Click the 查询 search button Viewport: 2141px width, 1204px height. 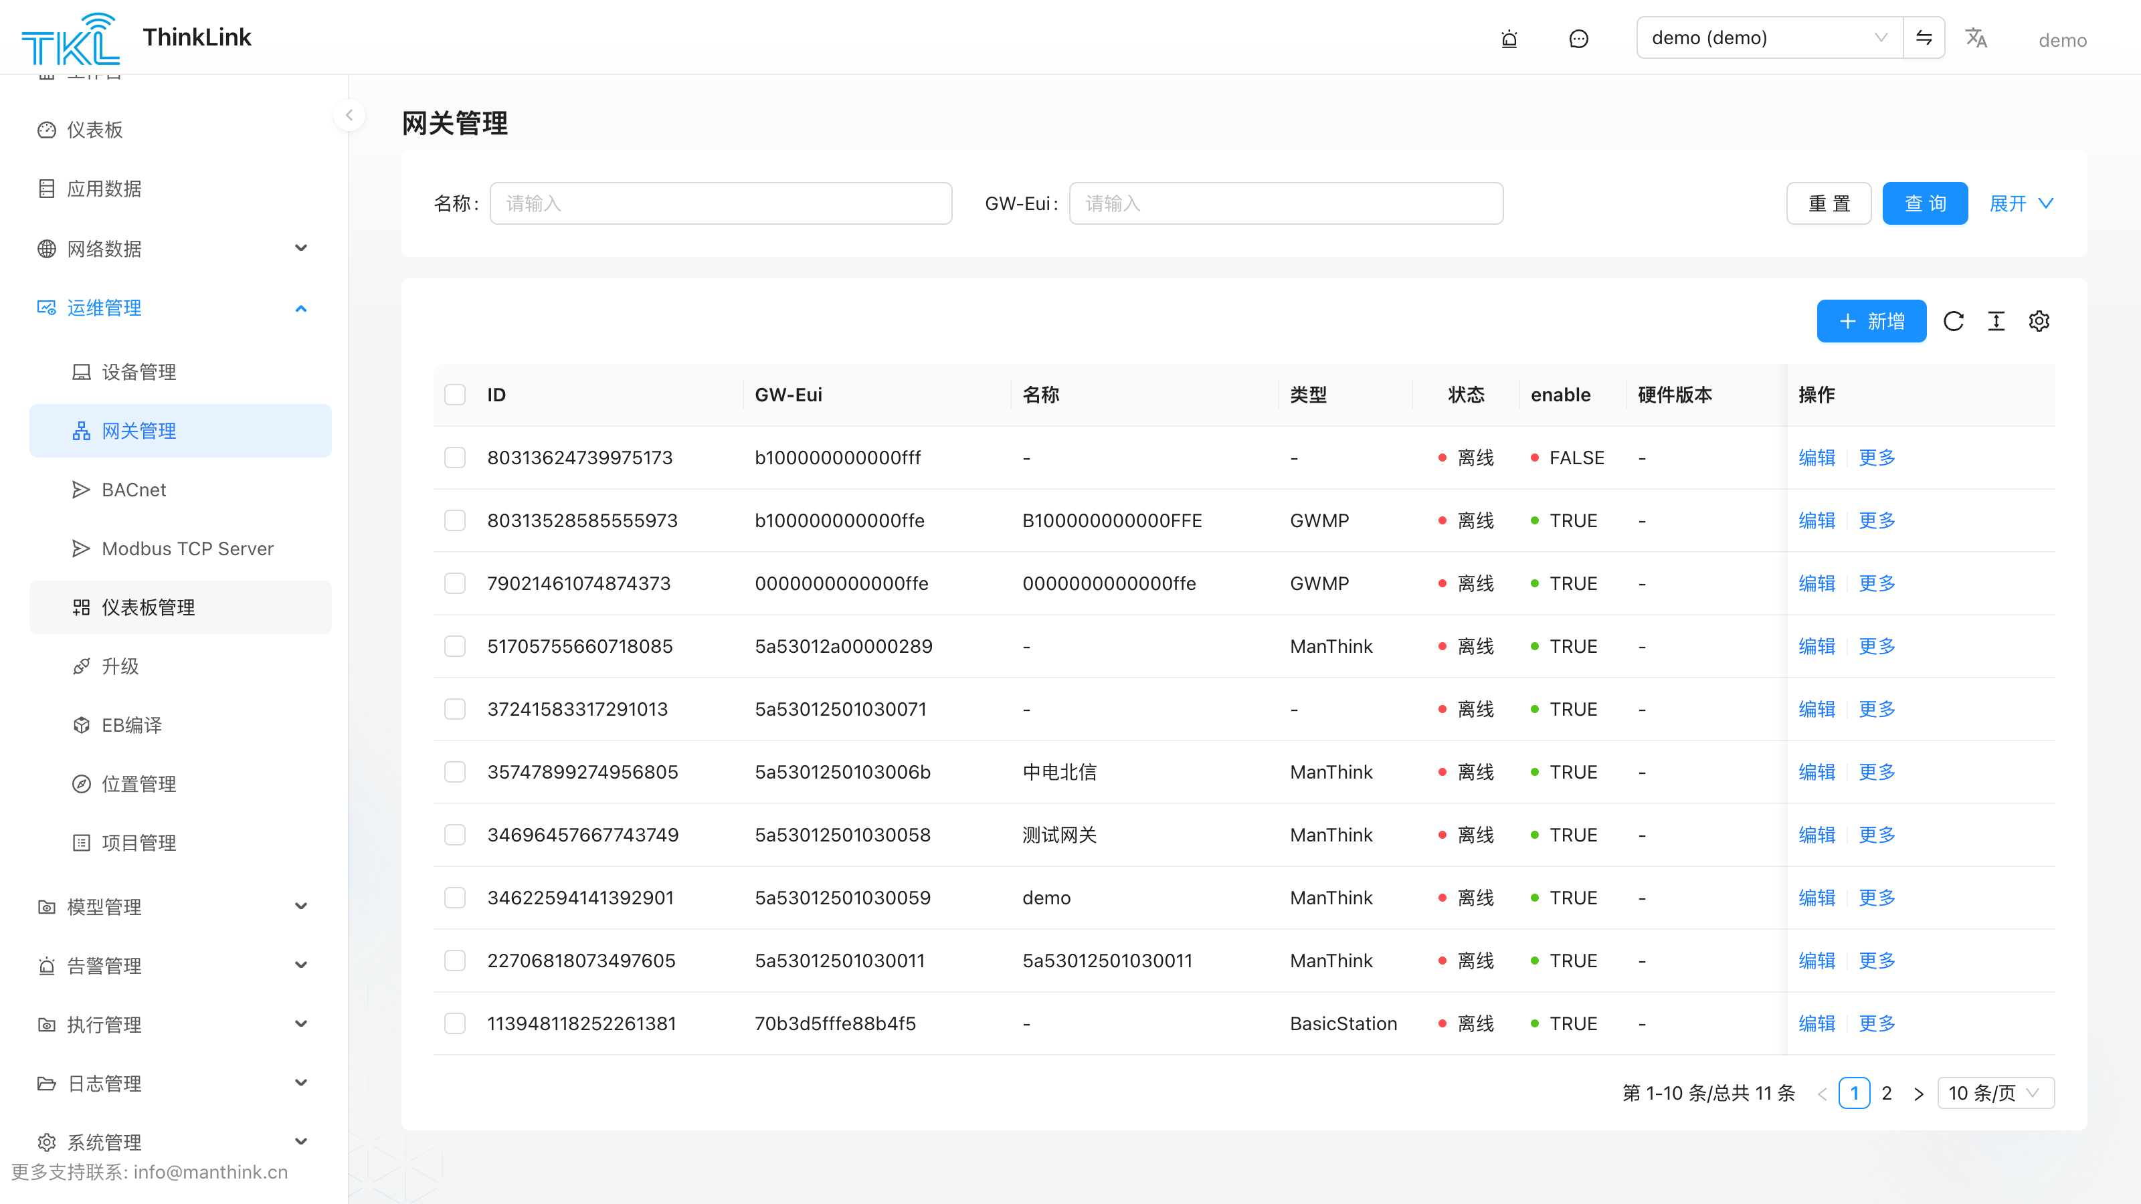pos(1925,203)
